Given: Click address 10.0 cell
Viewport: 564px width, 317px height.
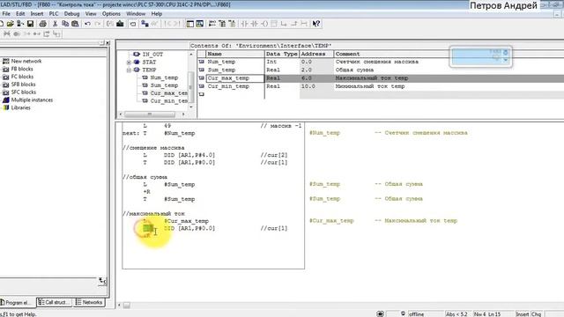Looking at the screenshot, I should [x=316, y=86].
